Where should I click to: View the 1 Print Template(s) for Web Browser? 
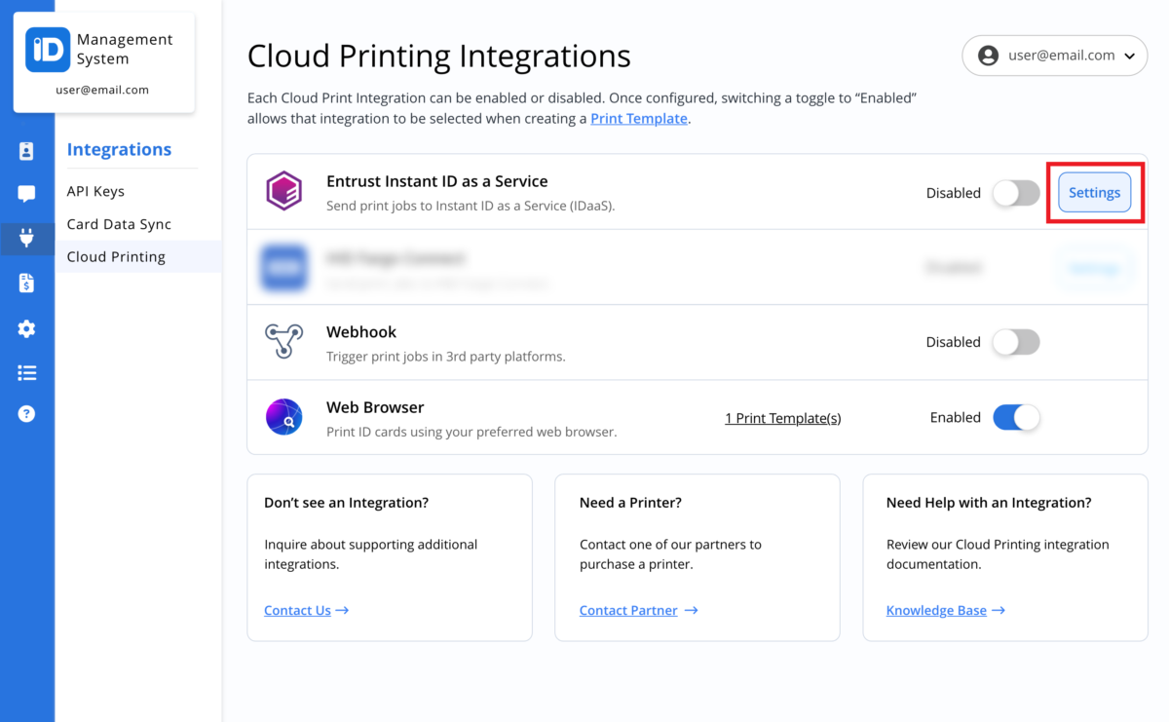[782, 417]
